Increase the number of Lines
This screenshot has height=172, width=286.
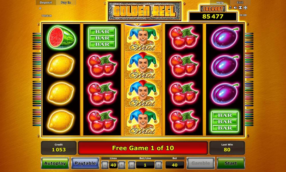pos(122,165)
